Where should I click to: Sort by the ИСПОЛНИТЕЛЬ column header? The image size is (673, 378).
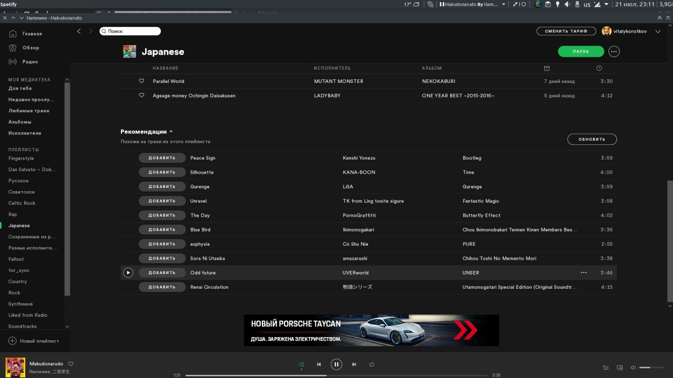point(332,68)
